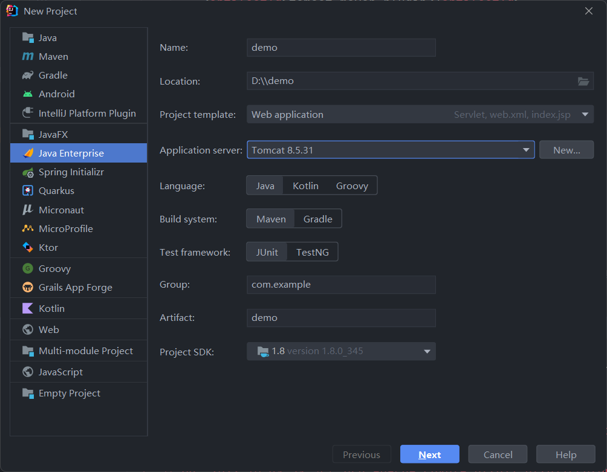This screenshot has width=607, height=472.
Task: Click the green Groovy icon
Action: coord(28,268)
